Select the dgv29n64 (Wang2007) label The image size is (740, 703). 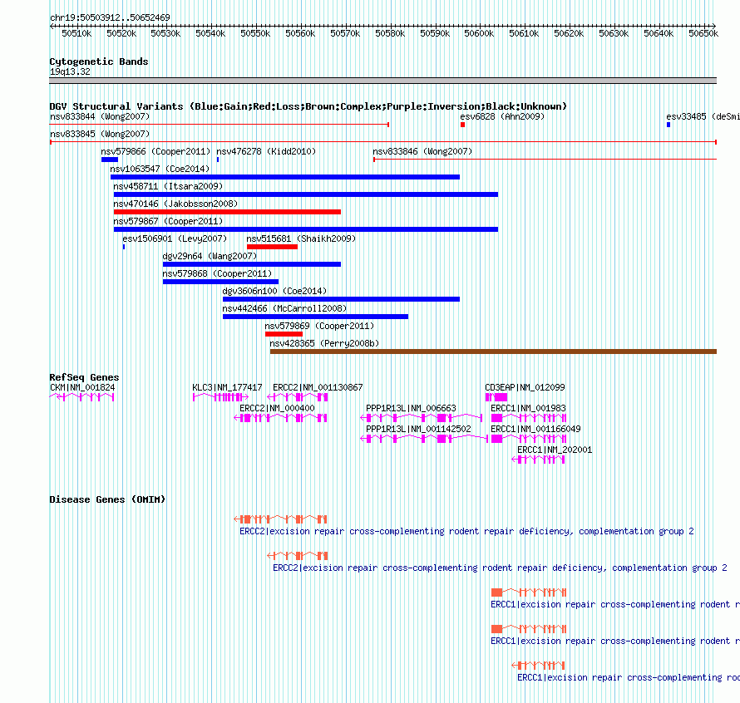[210, 256]
